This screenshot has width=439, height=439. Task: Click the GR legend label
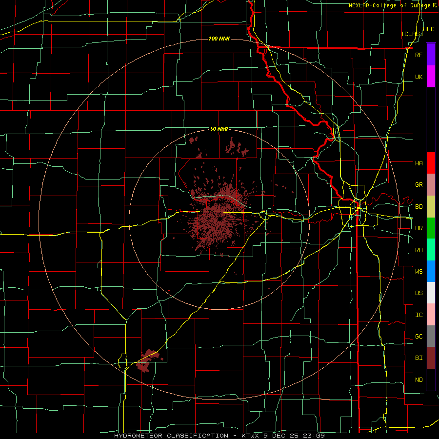[419, 185]
